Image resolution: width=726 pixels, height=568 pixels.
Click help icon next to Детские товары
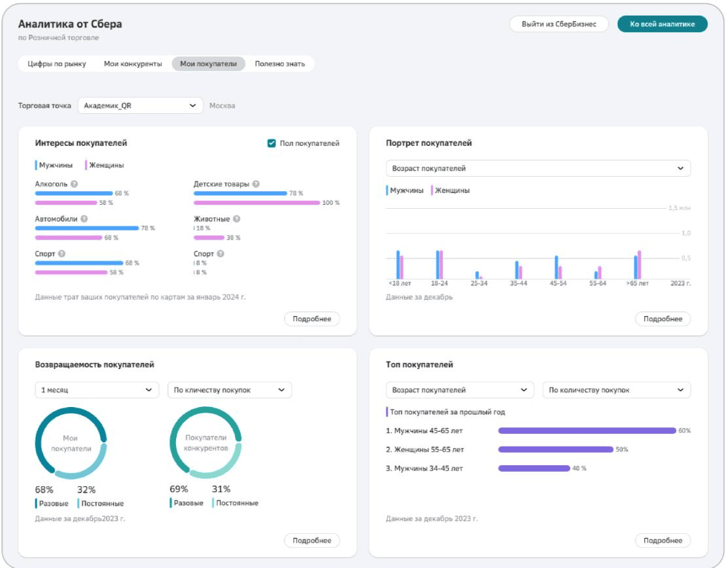(256, 185)
